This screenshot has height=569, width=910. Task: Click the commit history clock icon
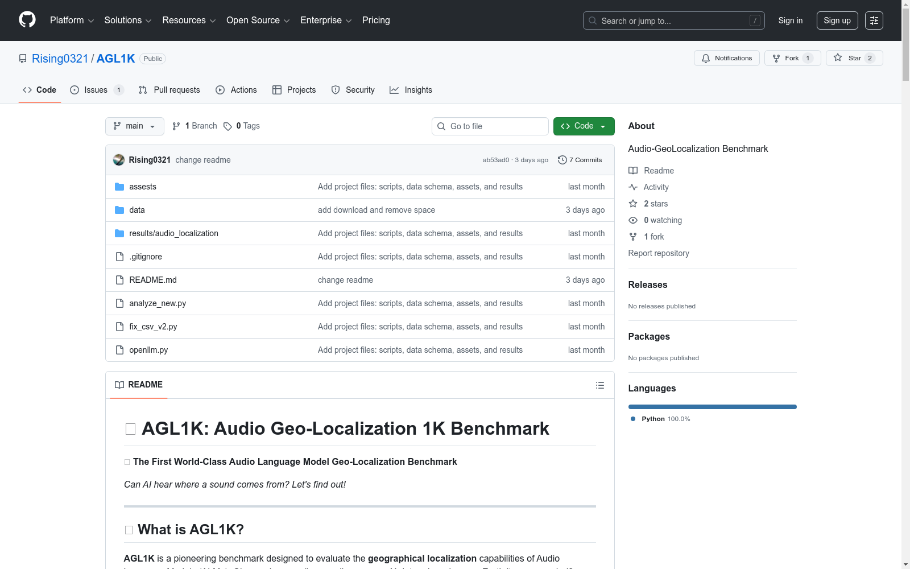point(562,160)
